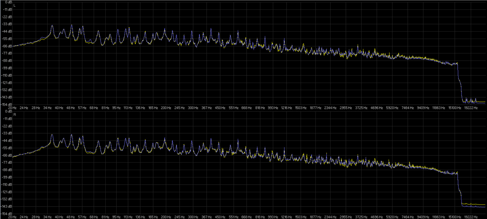The image size is (487, 219).
Task: Select the -66 dB label in the top graph
Action: click(x=7, y=46)
